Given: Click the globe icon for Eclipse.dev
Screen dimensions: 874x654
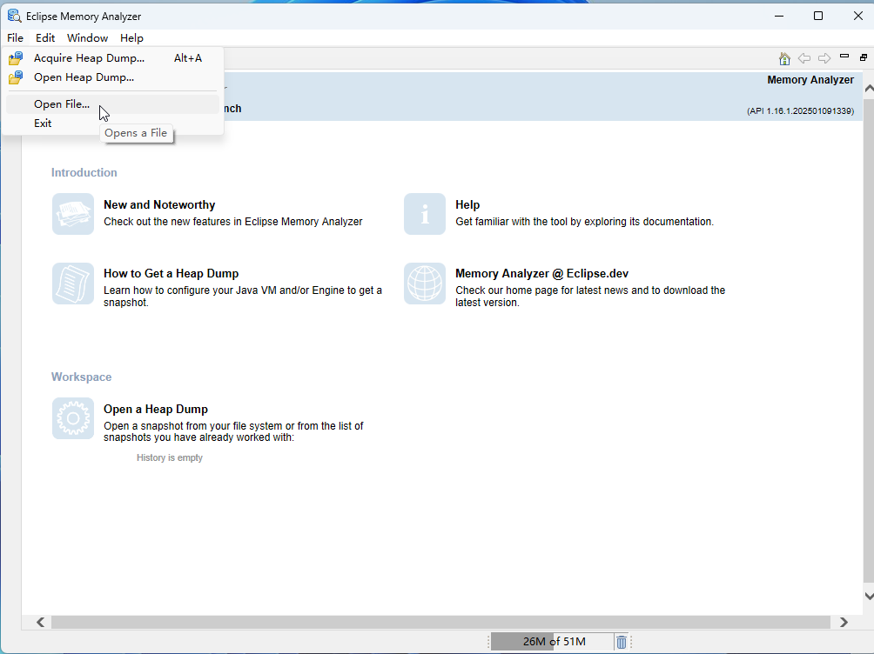Looking at the screenshot, I should tap(425, 284).
